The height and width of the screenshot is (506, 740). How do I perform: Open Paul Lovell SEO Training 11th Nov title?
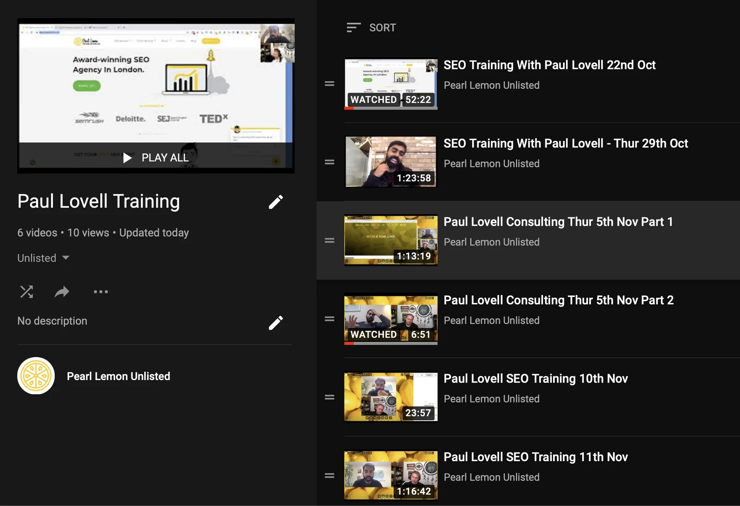pos(536,457)
